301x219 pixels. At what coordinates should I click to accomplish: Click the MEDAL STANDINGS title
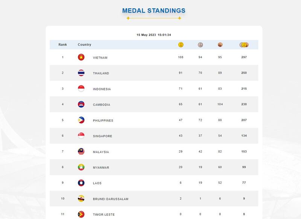click(154, 11)
